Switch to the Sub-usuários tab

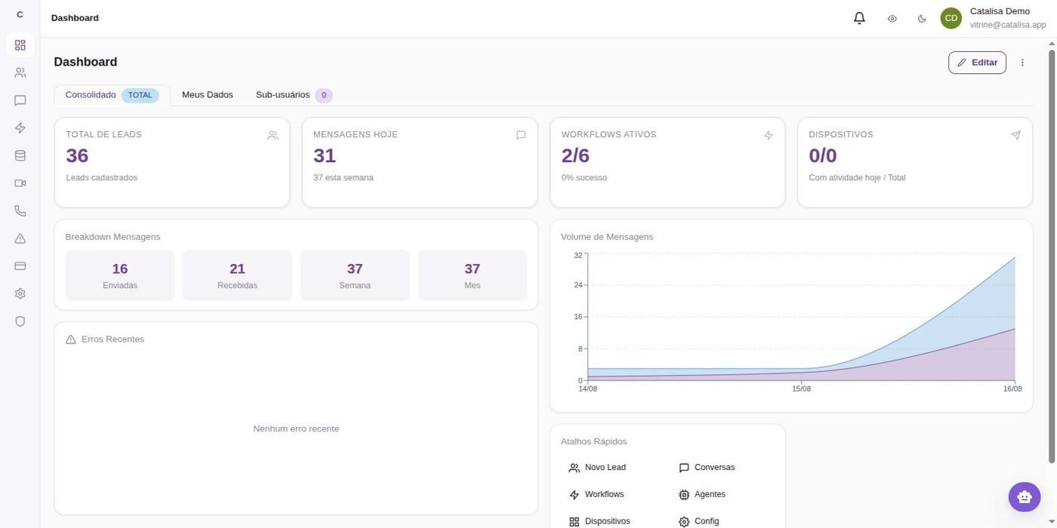(x=294, y=95)
